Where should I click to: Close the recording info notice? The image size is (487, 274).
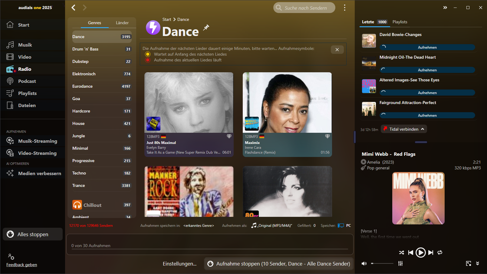point(337,50)
